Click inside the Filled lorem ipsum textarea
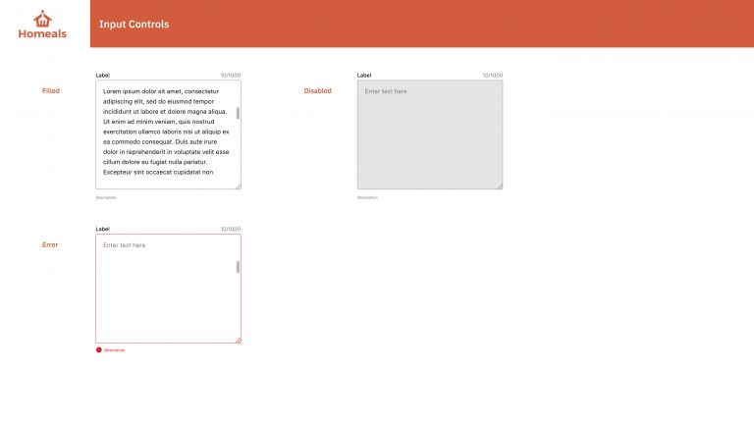 coord(168,134)
